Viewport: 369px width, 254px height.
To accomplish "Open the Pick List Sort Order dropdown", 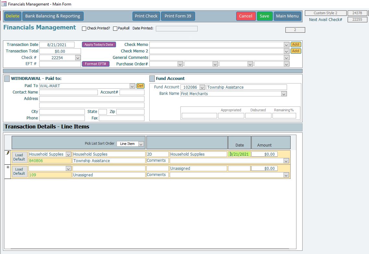I will [141, 144].
